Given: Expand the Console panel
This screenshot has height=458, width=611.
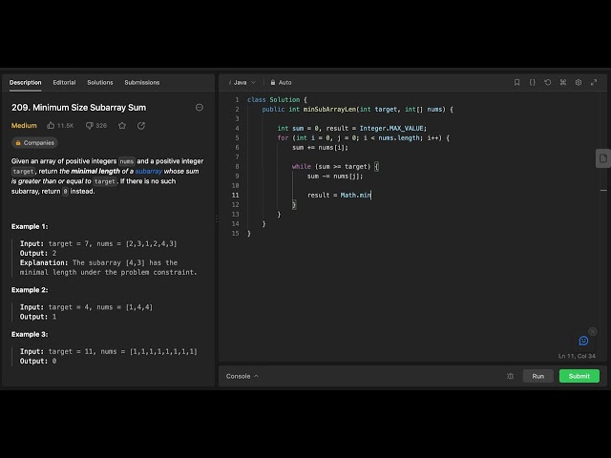Looking at the screenshot, I should [x=242, y=376].
